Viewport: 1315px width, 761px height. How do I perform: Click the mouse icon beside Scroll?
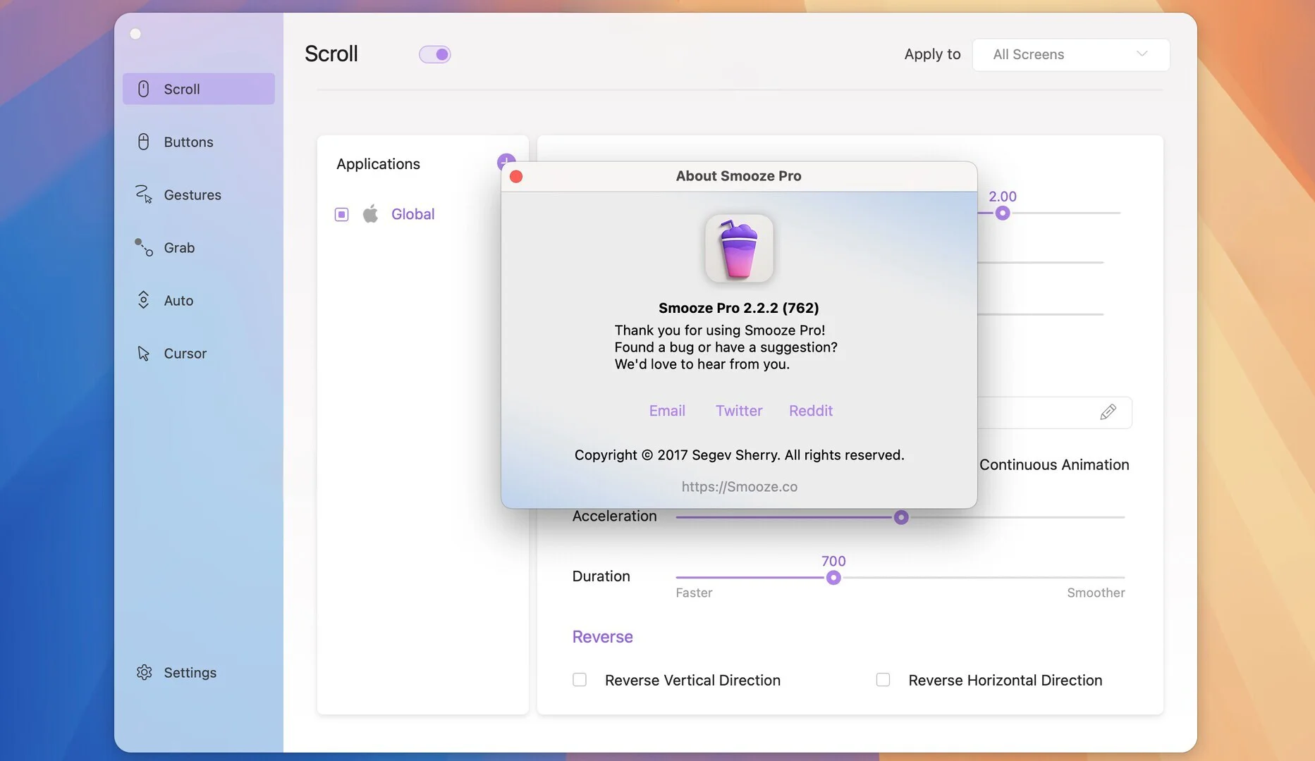143,89
